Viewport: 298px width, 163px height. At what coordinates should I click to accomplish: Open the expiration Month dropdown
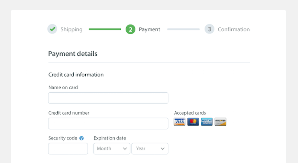(x=111, y=148)
